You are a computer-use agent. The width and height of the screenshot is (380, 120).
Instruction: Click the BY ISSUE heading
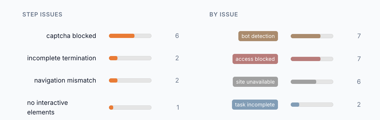[224, 15]
